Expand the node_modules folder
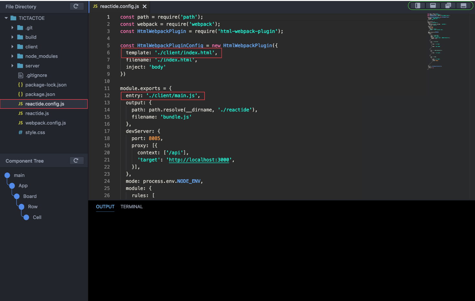 point(12,56)
